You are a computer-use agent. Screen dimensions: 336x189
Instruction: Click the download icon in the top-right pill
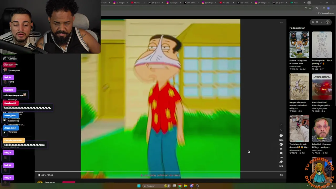[x=321, y=22]
